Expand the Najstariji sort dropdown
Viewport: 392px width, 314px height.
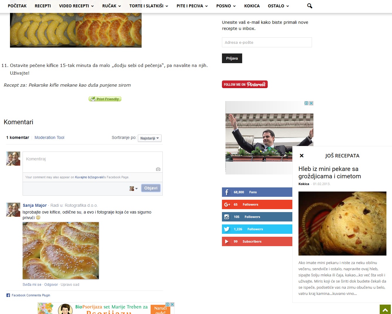150,138
